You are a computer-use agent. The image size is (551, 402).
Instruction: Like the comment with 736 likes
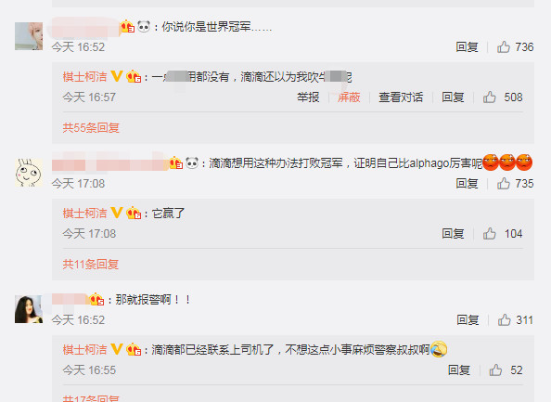pos(504,46)
